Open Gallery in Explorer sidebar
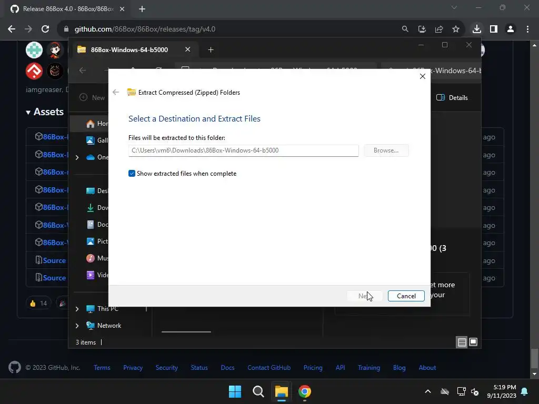Screen dimensions: 539x404 (x=97, y=140)
